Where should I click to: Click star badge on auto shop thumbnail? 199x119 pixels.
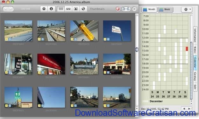[105, 73]
